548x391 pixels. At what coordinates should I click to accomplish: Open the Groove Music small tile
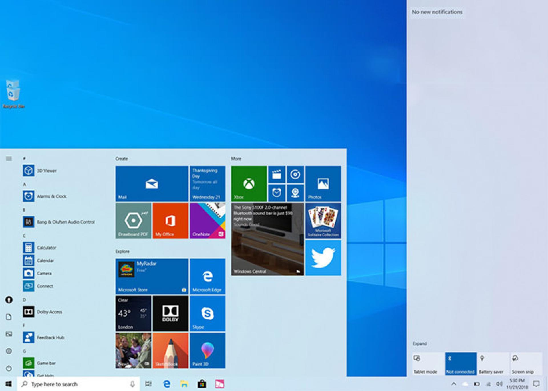coord(295,174)
